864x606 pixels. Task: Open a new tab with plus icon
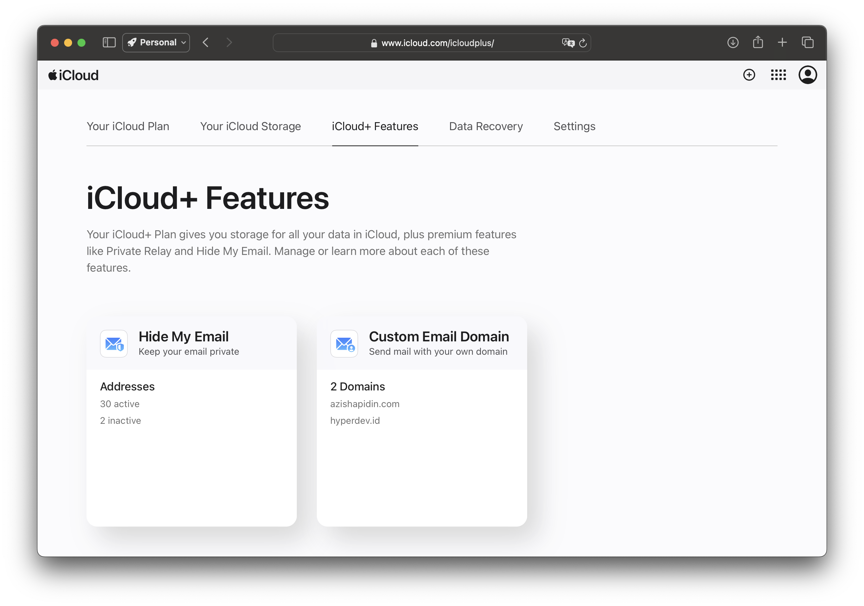point(782,42)
